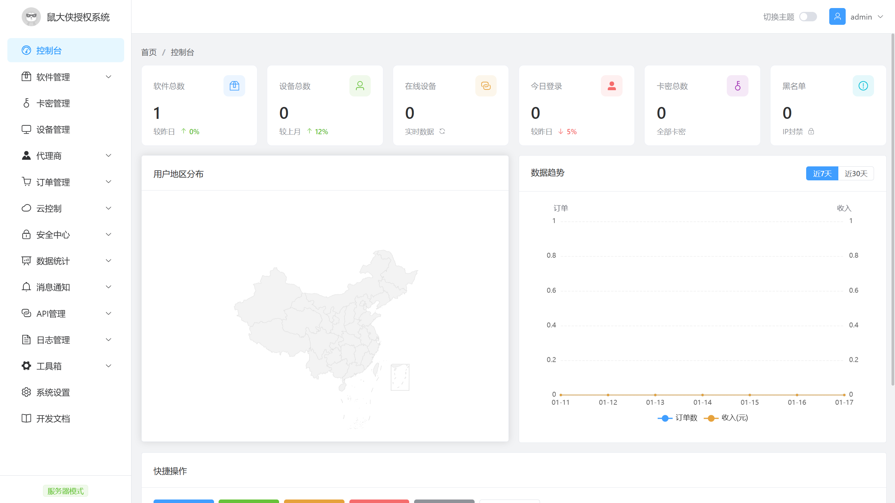Click the 黑名单 alert icon
This screenshot has height=503, width=895.
tap(863, 86)
